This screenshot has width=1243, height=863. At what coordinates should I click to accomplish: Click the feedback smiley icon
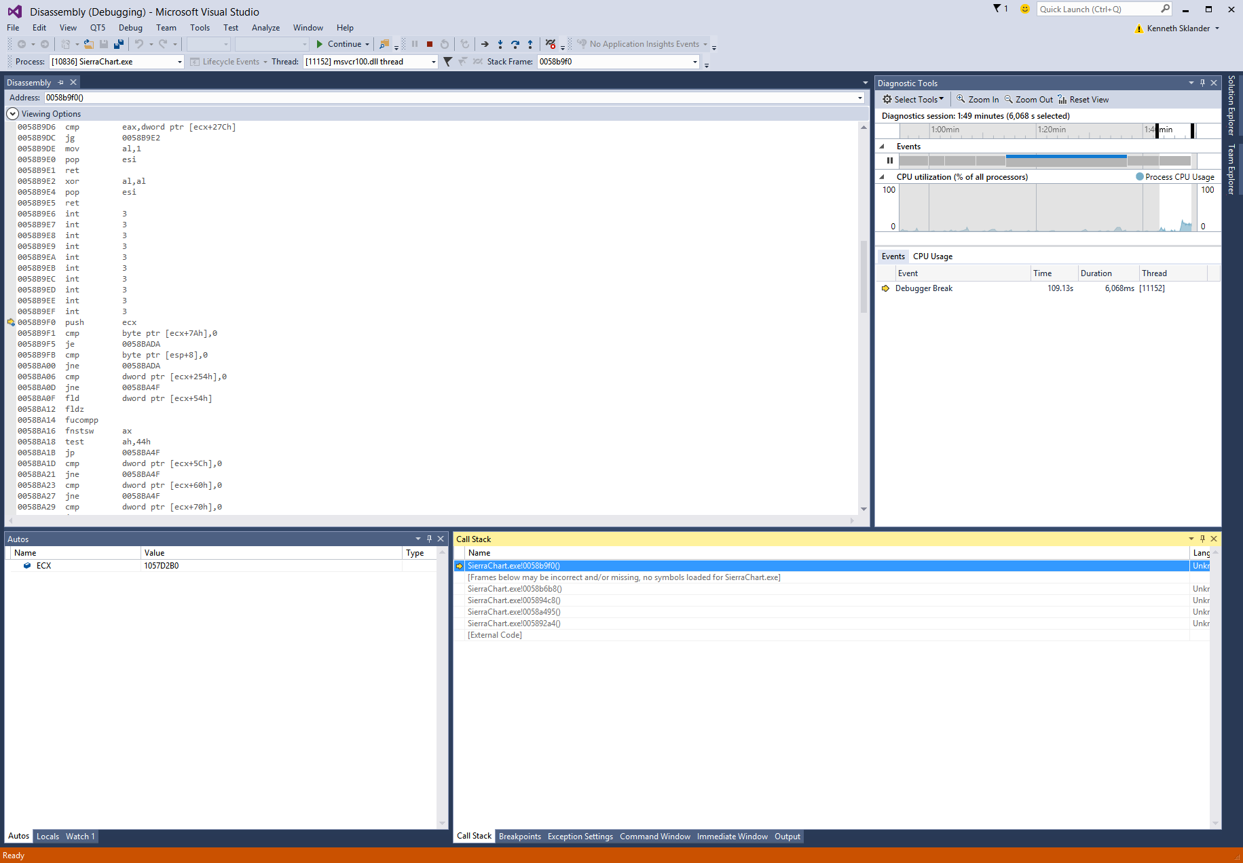click(x=1025, y=9)
